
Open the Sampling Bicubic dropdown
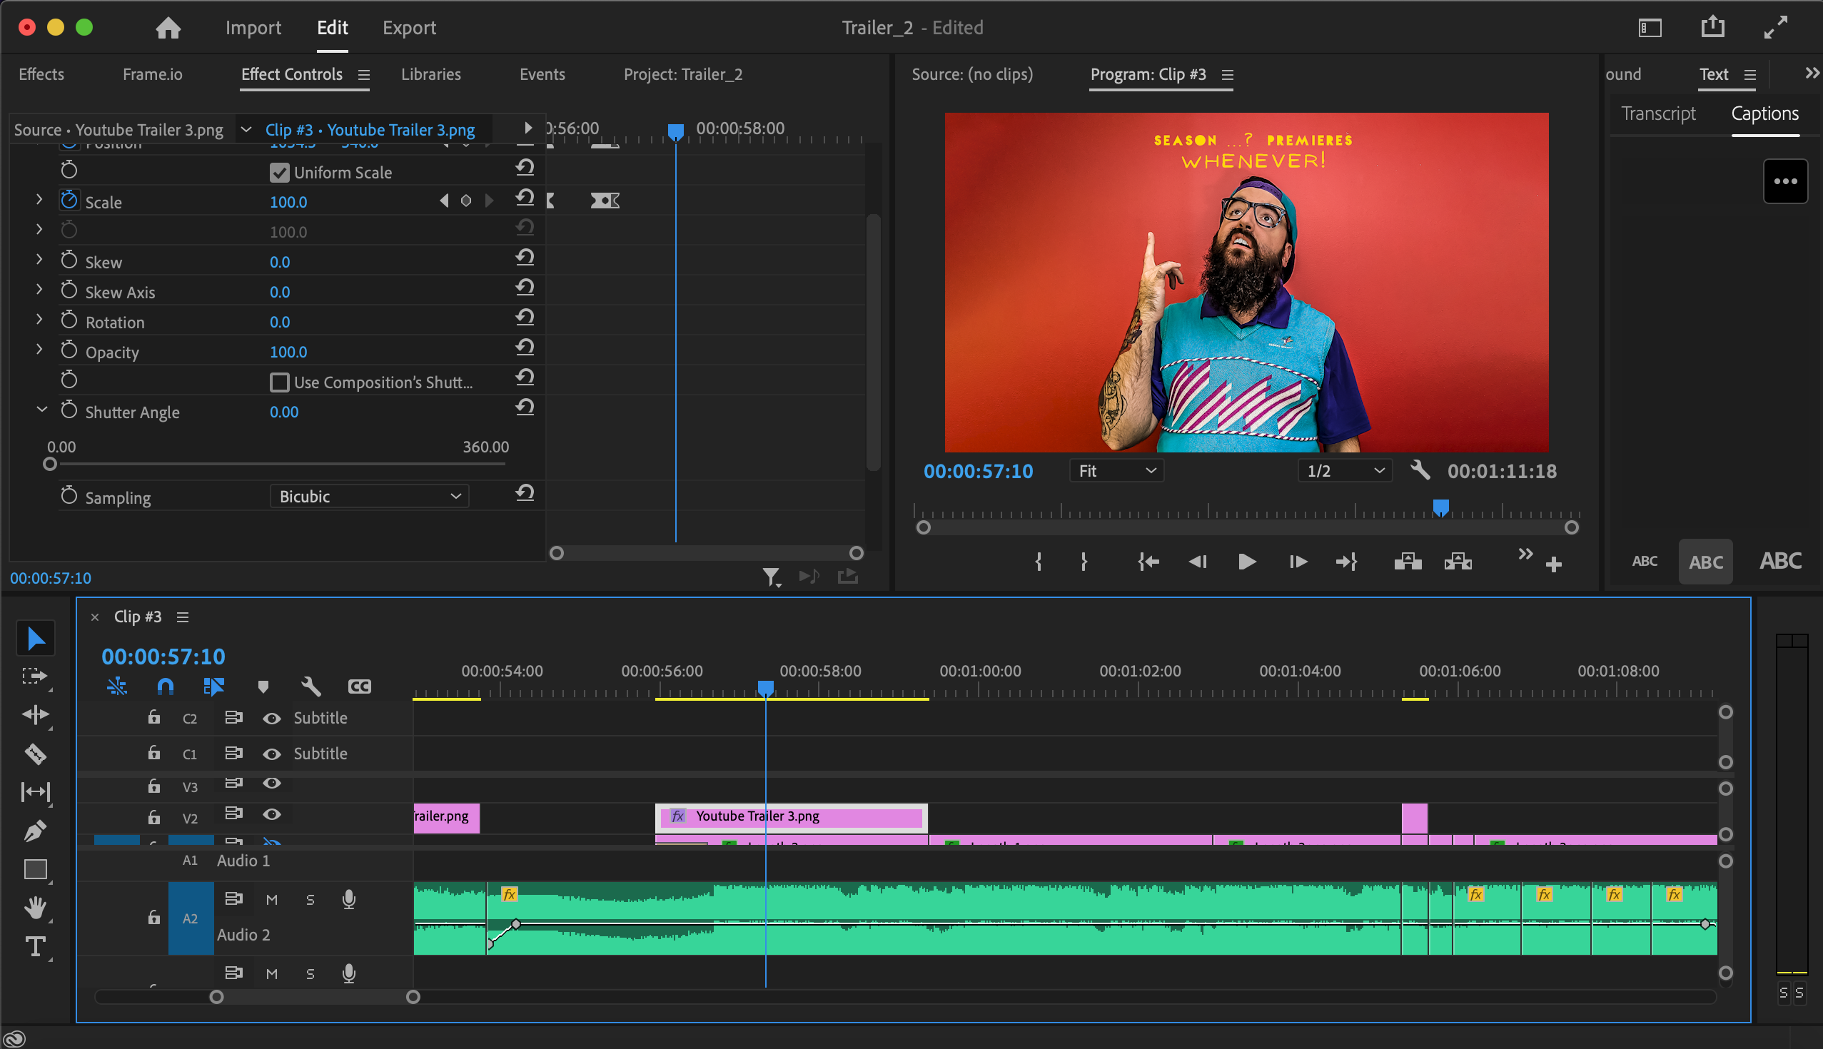369,497
